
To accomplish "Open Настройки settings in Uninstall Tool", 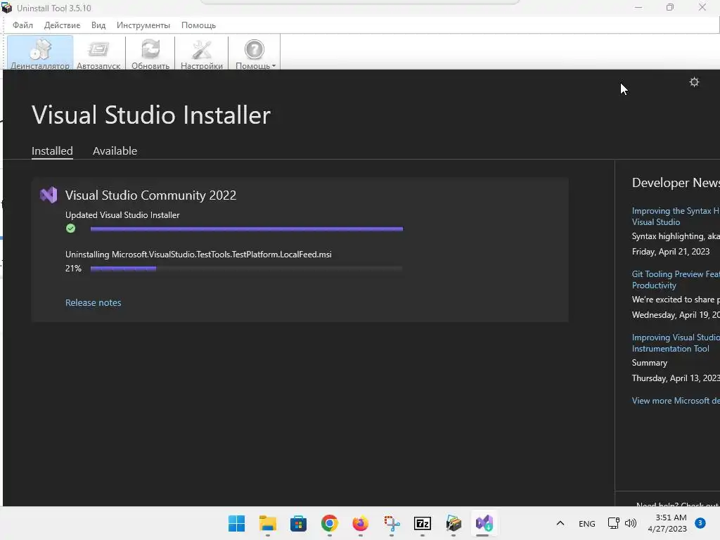I will tap(202, 53).
